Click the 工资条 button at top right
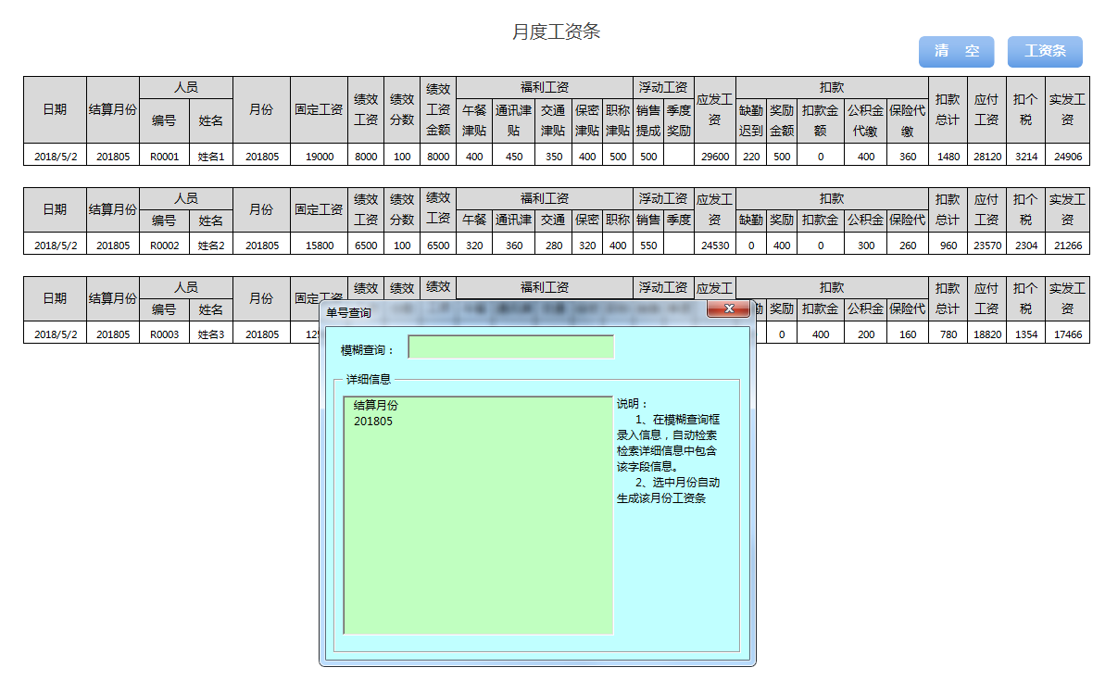The width and height of the screenshot is (1118, 680). 1044,51
